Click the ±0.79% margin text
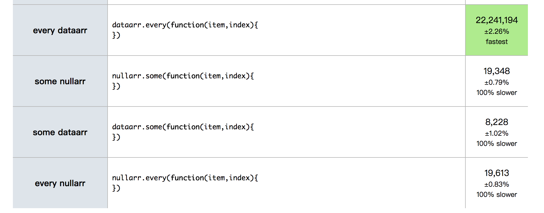This screenshot has height=213, width=544. (497, 82)
